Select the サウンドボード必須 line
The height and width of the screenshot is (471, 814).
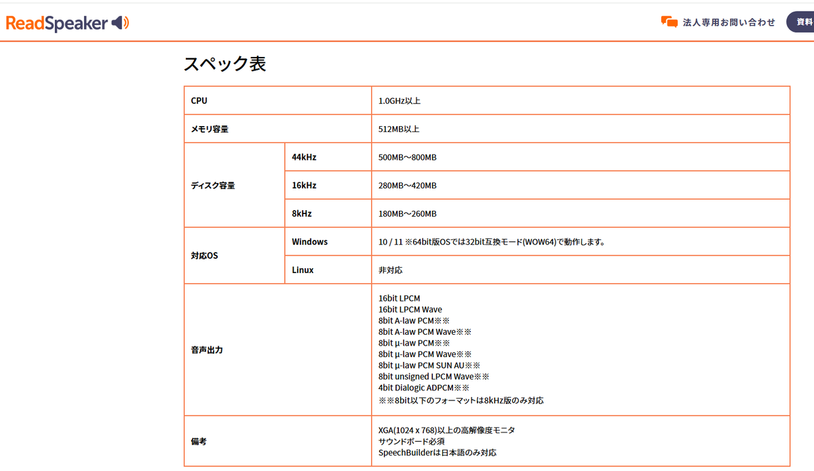(411, 441)
